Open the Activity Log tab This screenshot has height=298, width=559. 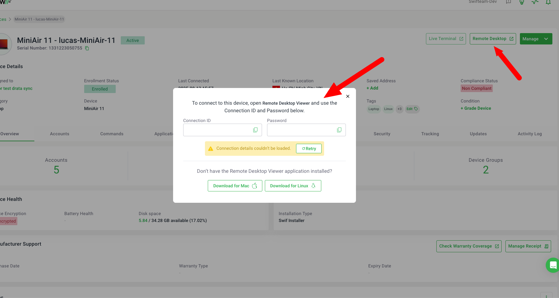pos(529,134)
